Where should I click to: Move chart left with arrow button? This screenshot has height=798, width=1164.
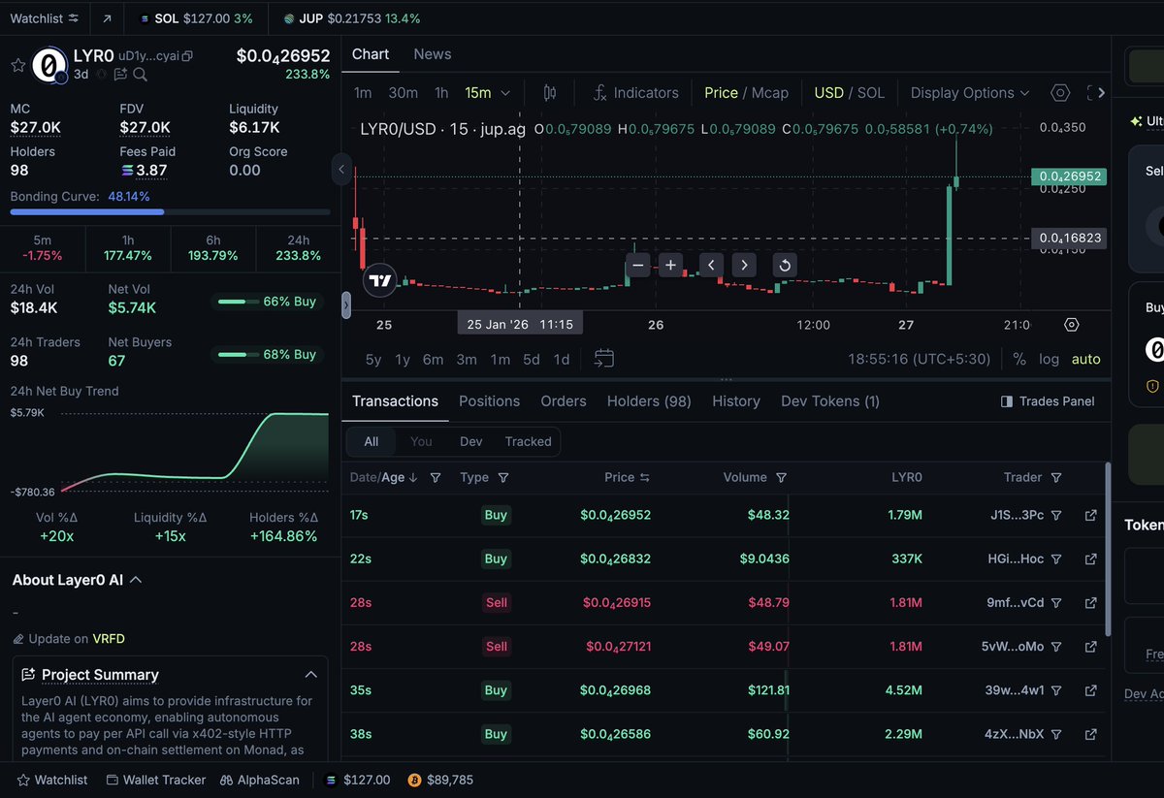711,265
